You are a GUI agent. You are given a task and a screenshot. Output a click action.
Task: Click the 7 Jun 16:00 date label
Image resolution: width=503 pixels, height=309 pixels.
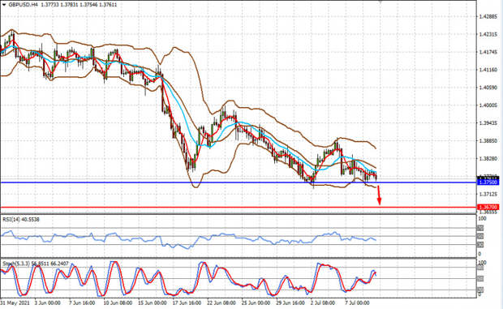(x=82, y=303)
